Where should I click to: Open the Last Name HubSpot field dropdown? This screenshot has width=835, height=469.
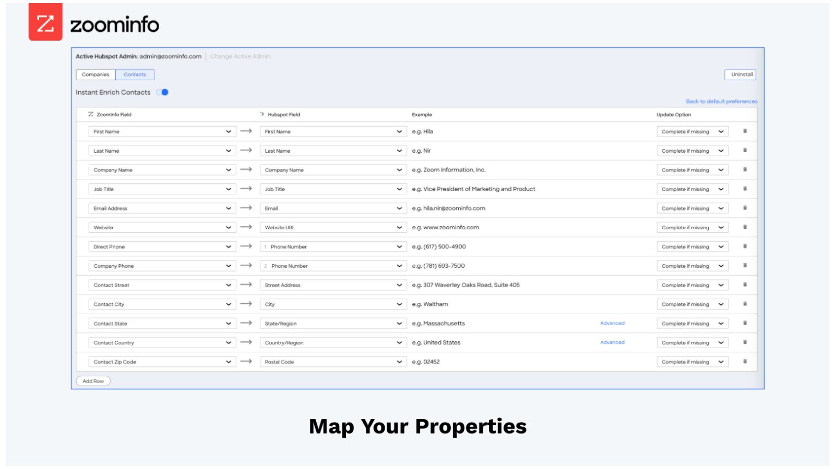pyautogui.click(x=333, y=151)
